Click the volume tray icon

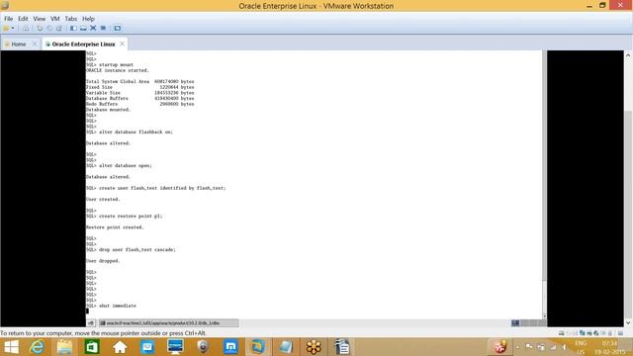click(x=564, y=347)
